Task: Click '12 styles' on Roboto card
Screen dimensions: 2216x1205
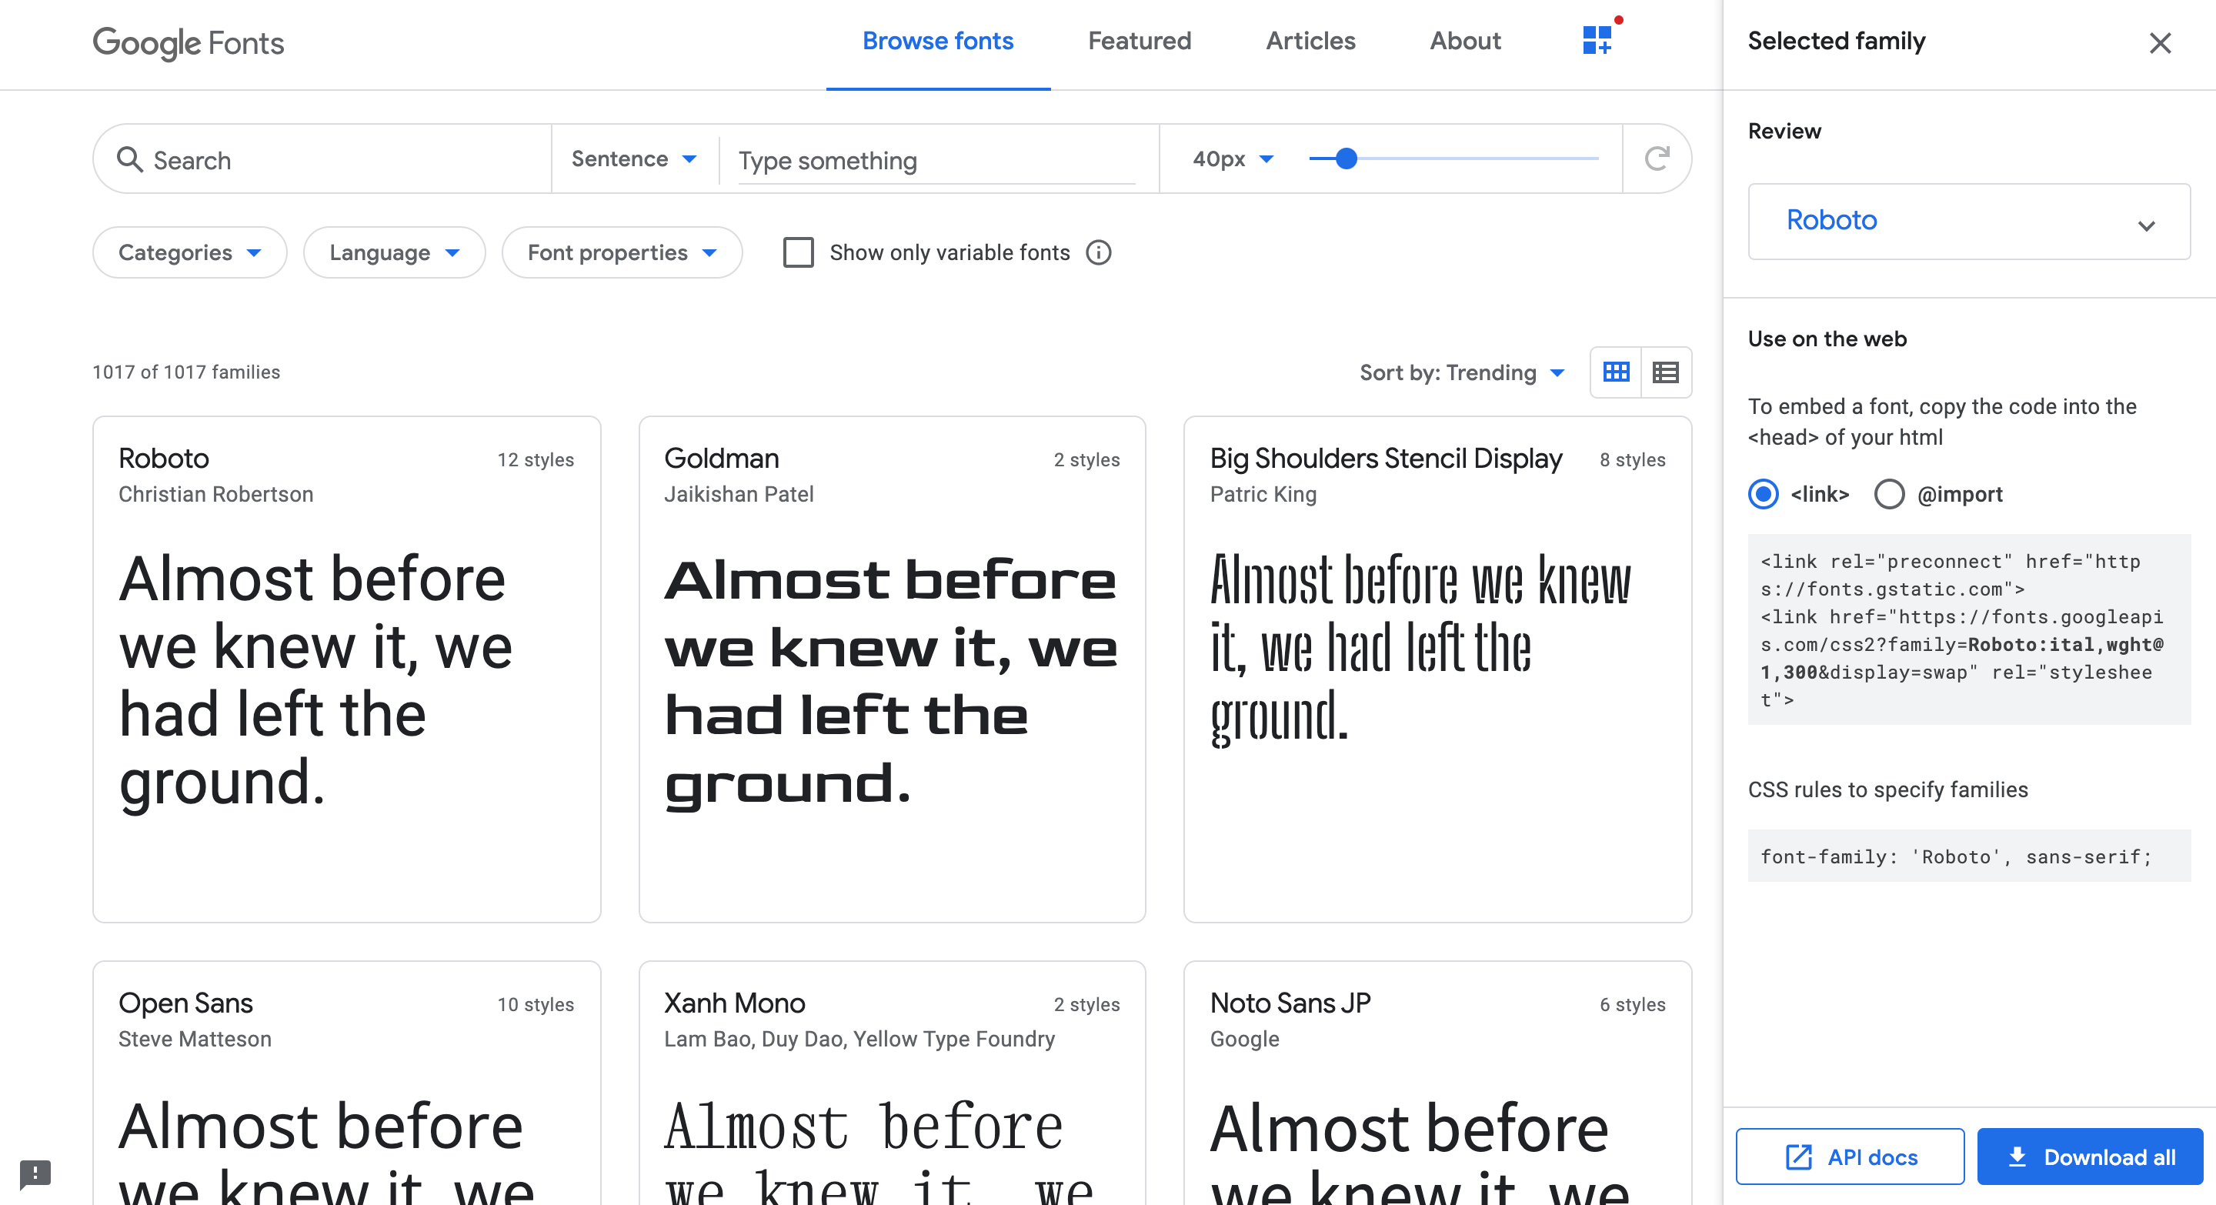Action: pyautogui.click(x=535, y=459)
